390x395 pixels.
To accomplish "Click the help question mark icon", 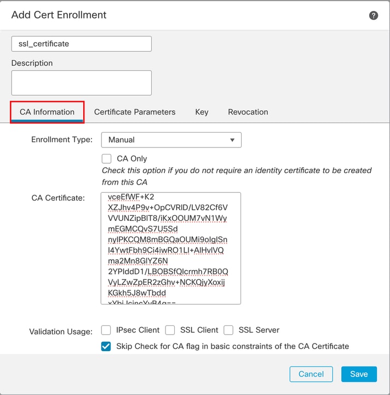I will click(x=374, y=15).
